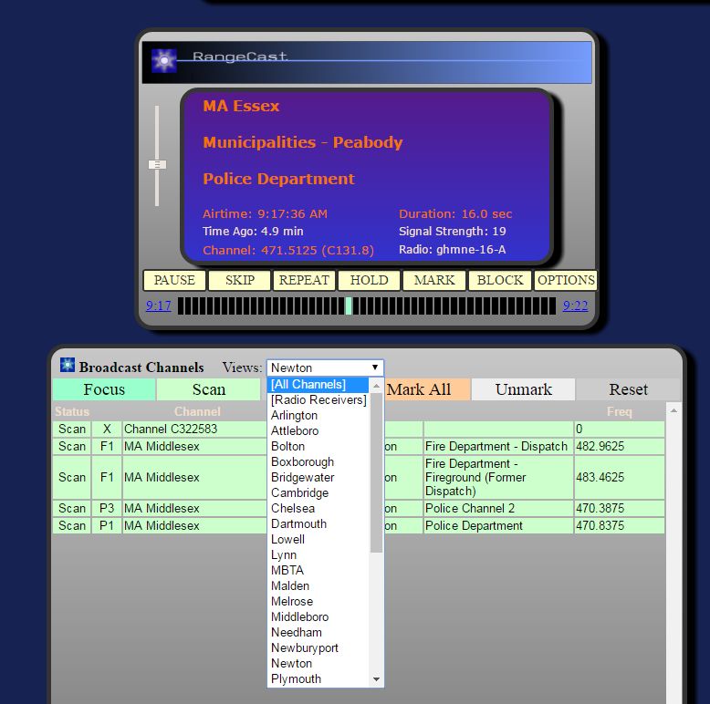This screenshot has height=704, width=710.
Task: Click the Reset button in Broadcast Channels
Action: [628, 389]
